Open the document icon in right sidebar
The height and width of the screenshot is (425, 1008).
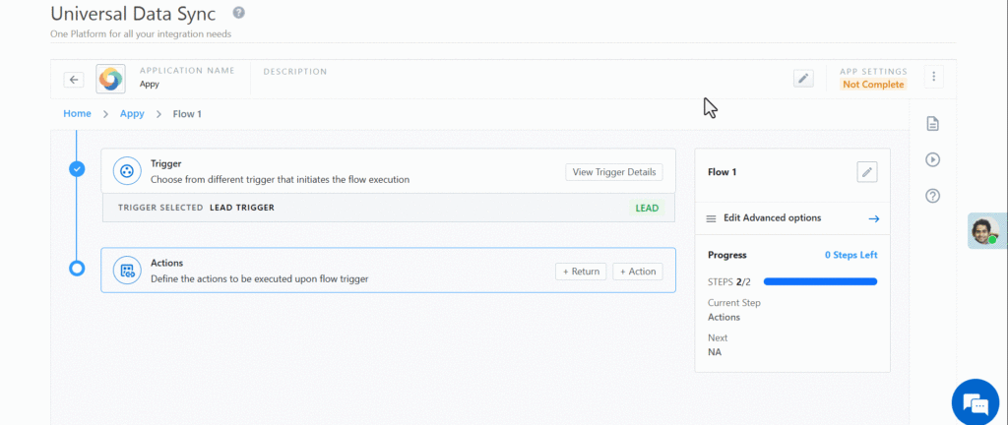click(932, 124)
